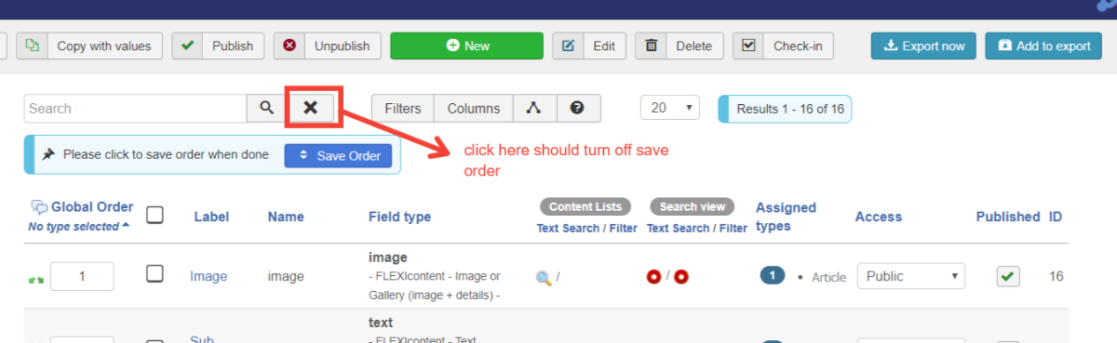Viewport: 1117px width, 343px height.
Task: Open Edit for the selected field
Action: (589, 46)
